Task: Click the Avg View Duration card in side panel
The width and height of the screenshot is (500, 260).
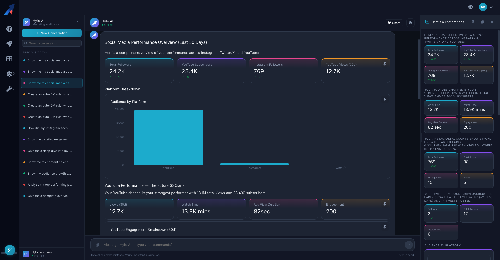Action: pos(441,125)
